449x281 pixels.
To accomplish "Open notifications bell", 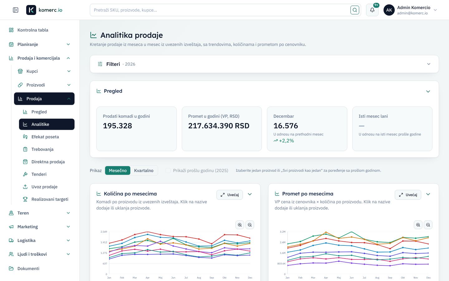I will click(x=372, y=10).
